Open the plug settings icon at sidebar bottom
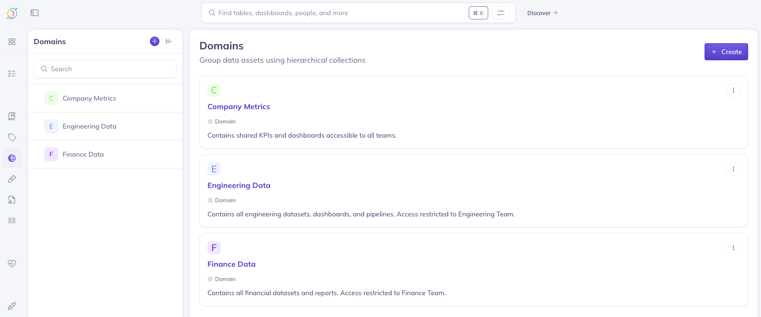The height and width of the screenshot is (317, 761). point(12,306)
